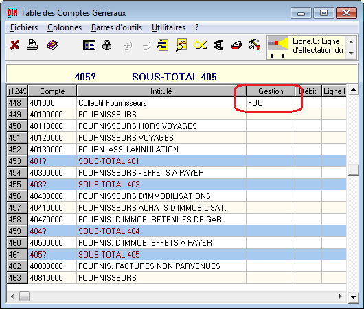This screenshot has width=364, height=309.
Task: Open the ? help menu
Action: point(196,27)
